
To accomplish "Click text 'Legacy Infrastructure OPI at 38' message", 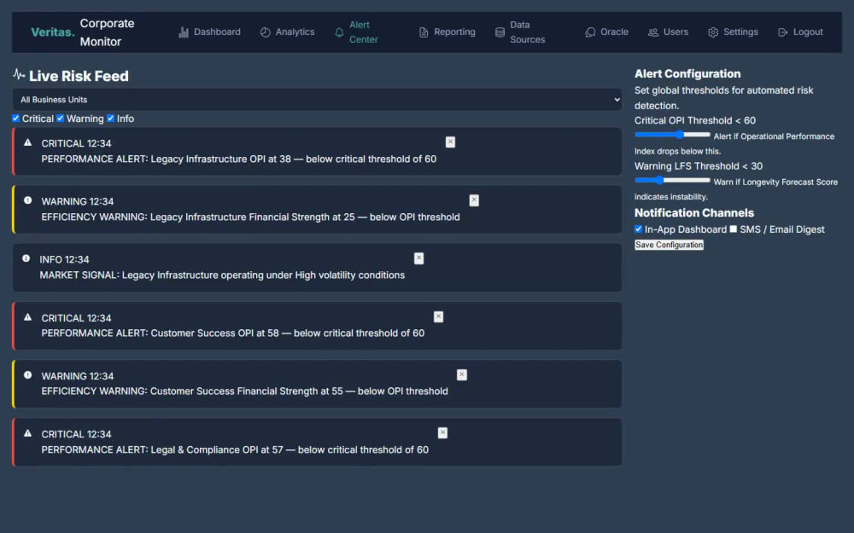I will [x=238, y=159].
